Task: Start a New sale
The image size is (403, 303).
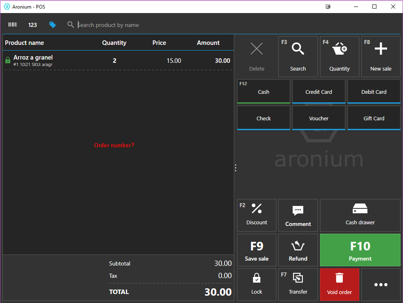Action: 381,57
